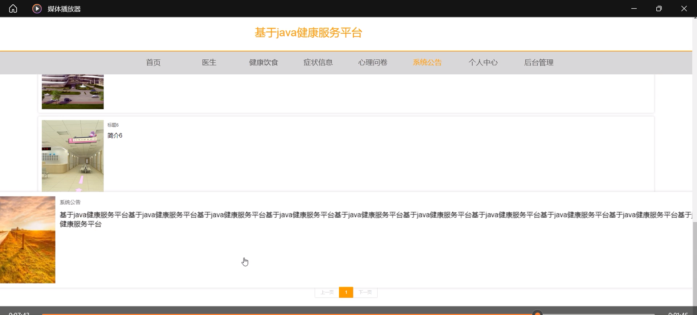The width and height of the screenshot is (697, 315).
Task: Click the media player play logo icon
Action: tap(37, 8)
